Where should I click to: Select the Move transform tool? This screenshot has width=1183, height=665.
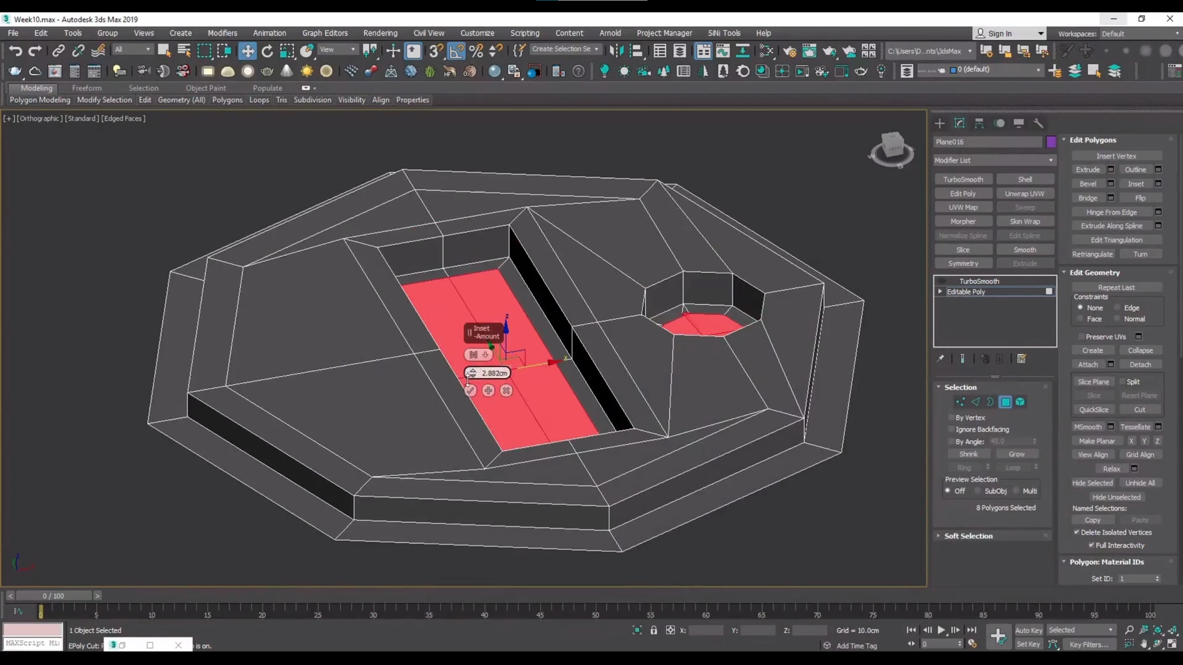coord(248,51)
